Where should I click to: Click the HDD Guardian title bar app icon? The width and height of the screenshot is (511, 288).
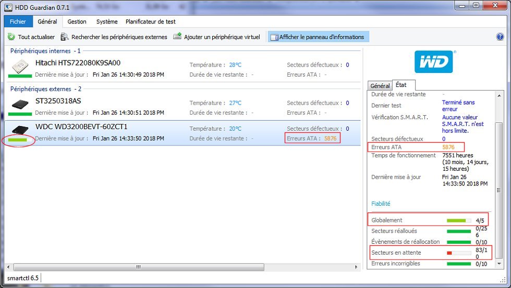pos(9,7)
